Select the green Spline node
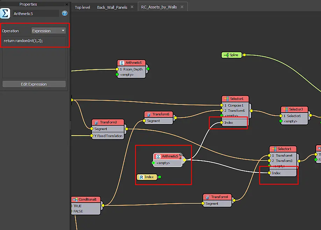 click(231, 55)
